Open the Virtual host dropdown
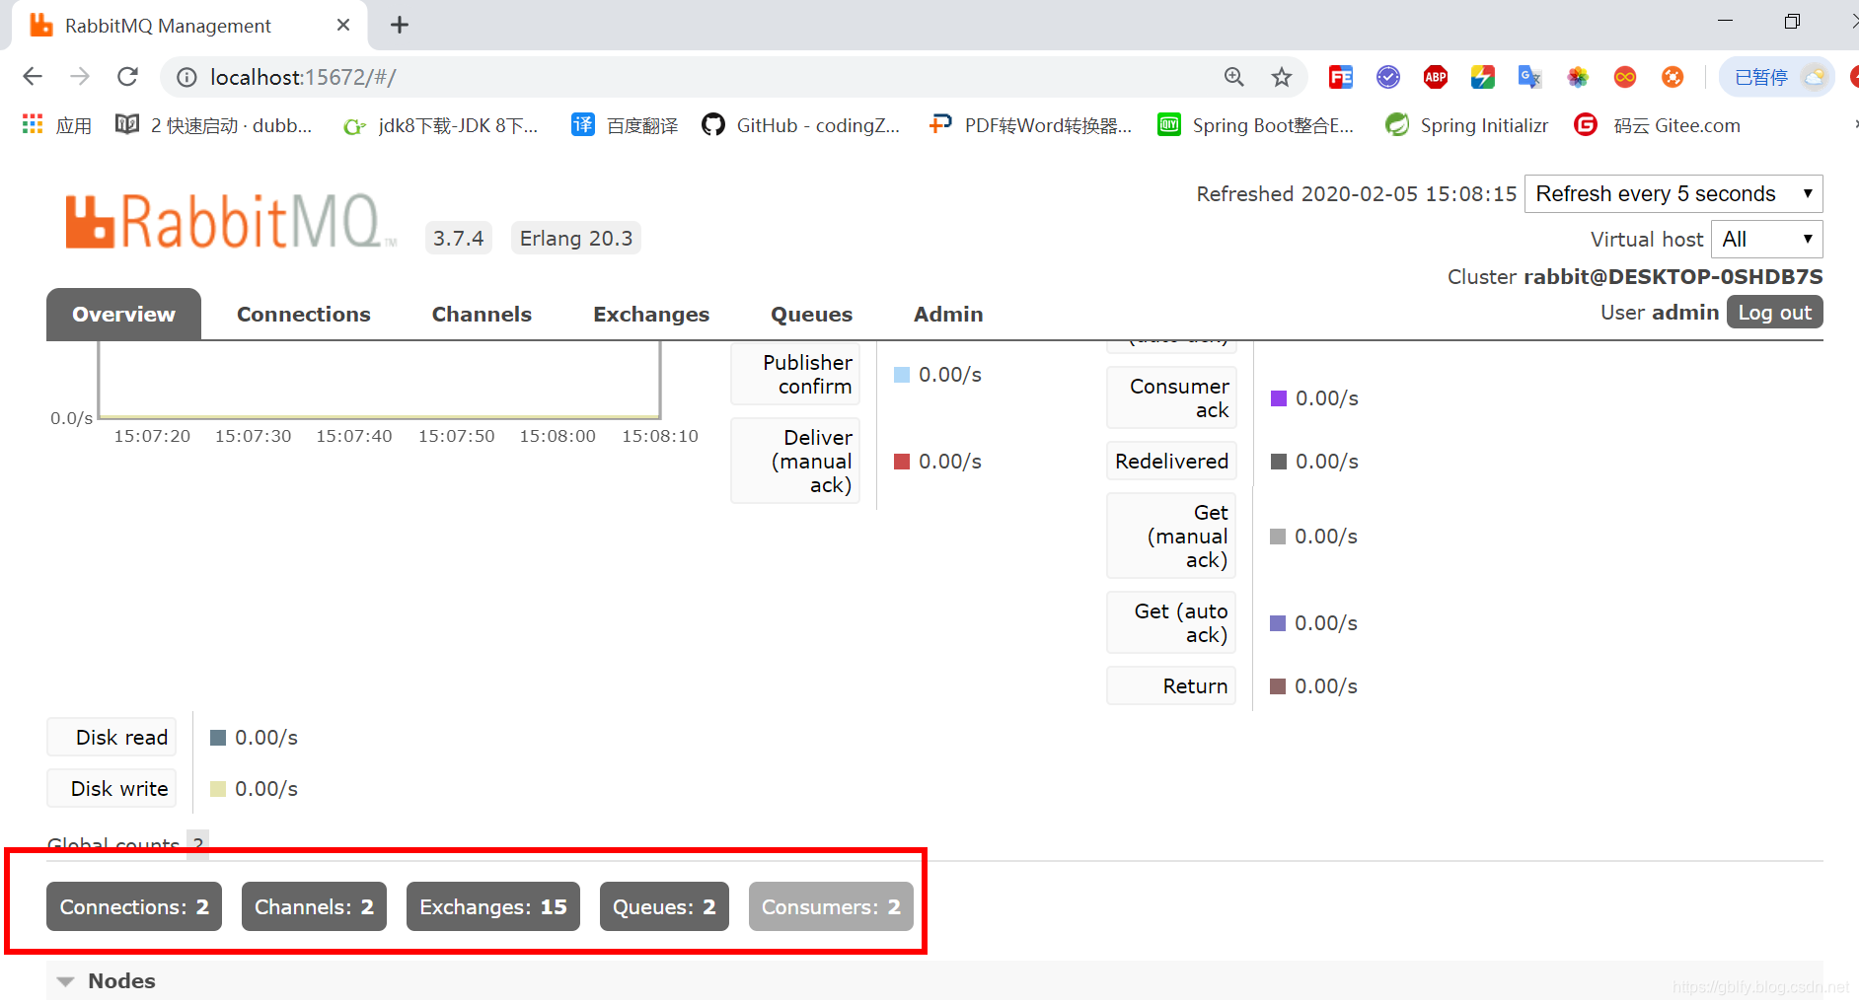This screenshot has height=1005, width=1859. point(1766,239)
